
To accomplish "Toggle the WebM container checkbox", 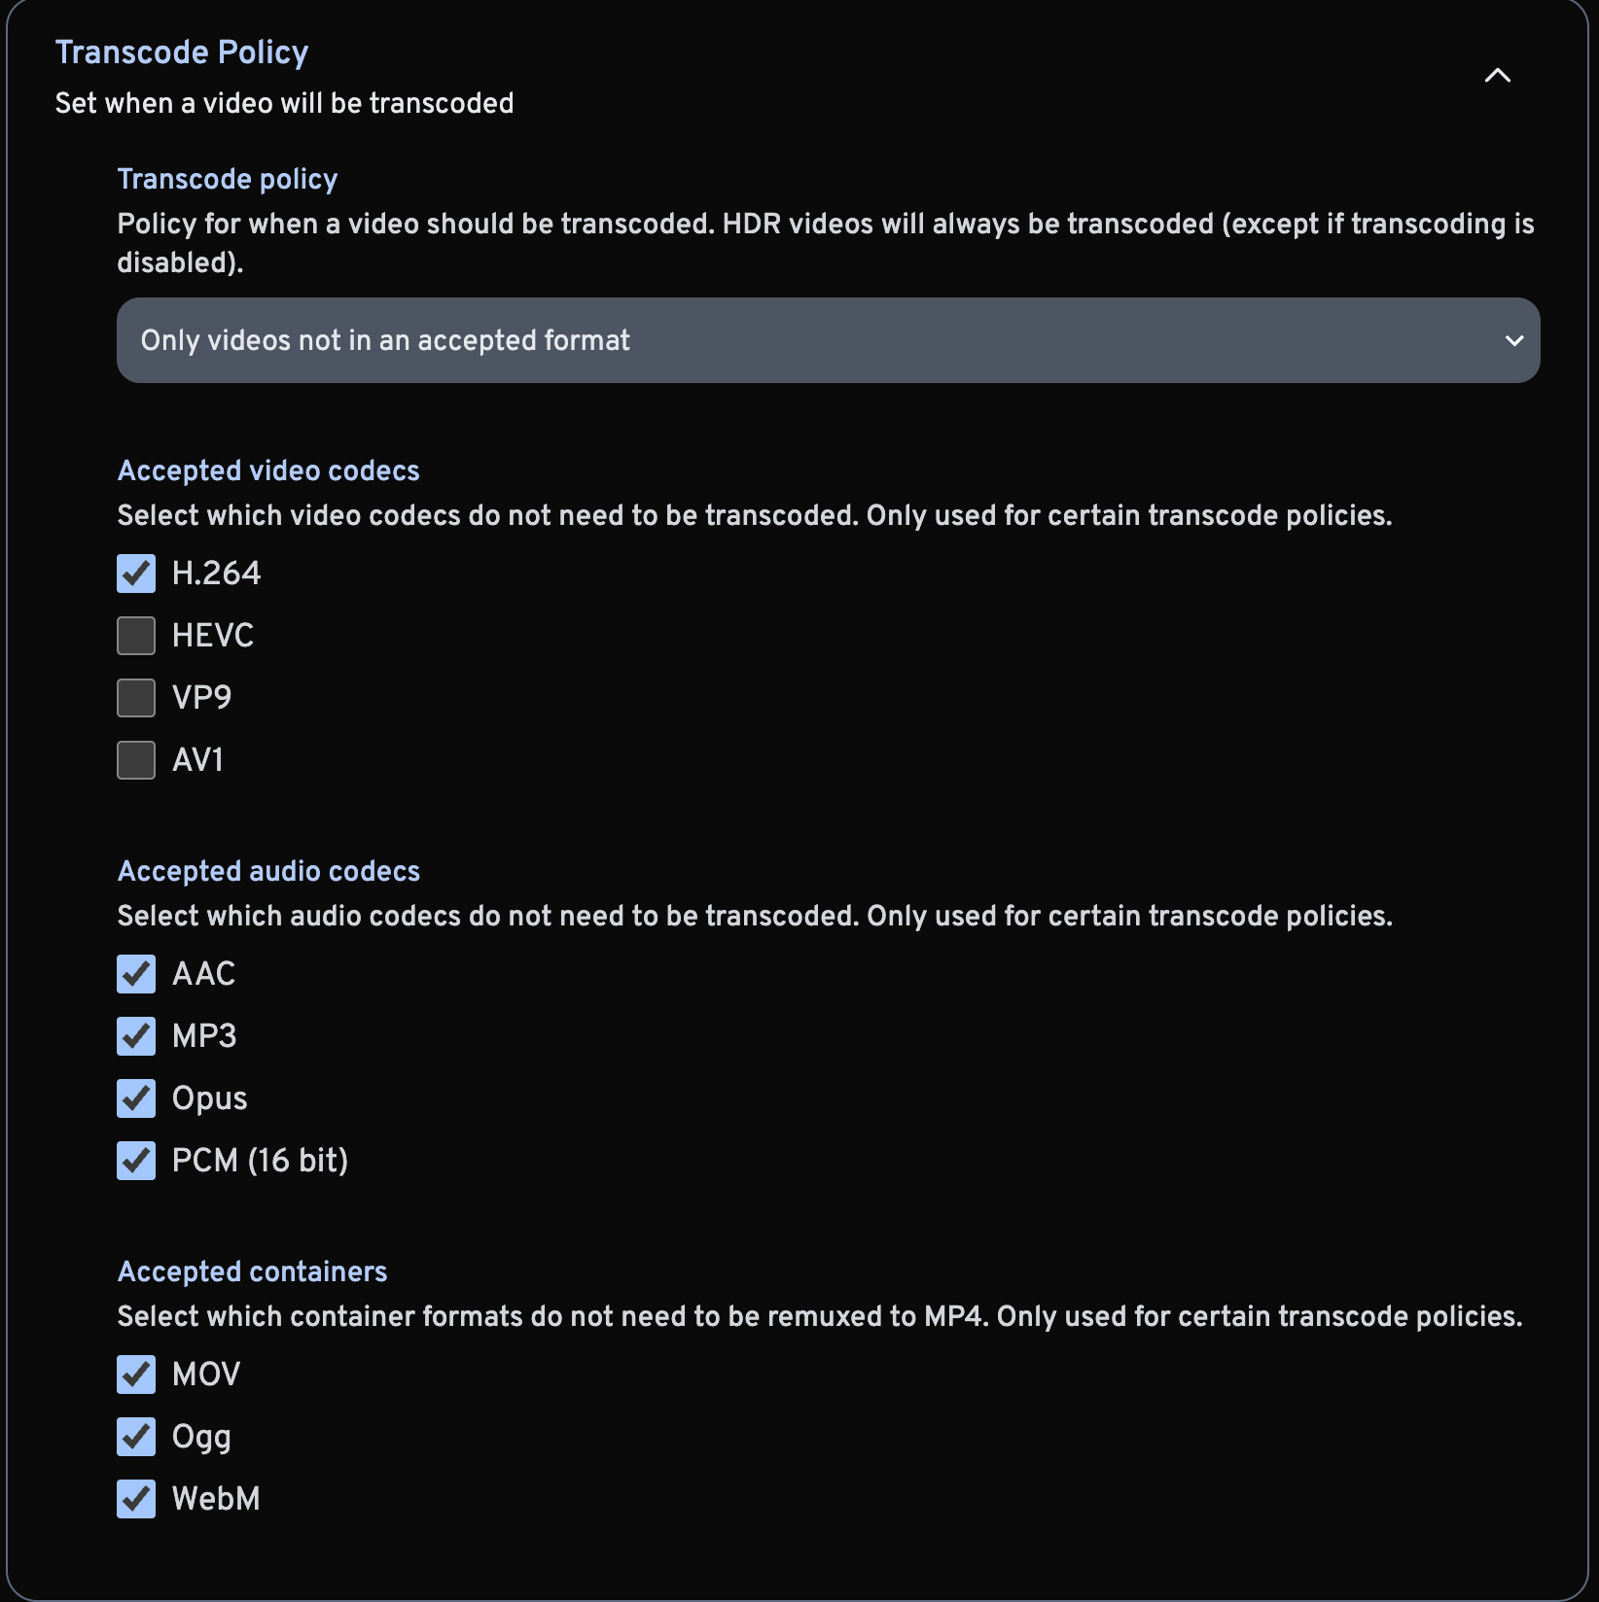I will coord(136,1499).
